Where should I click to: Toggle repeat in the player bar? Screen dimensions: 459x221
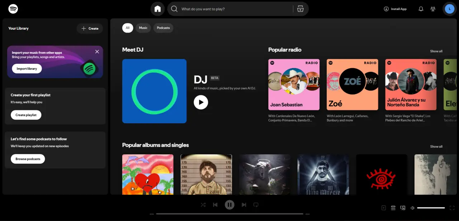[256, 205]
